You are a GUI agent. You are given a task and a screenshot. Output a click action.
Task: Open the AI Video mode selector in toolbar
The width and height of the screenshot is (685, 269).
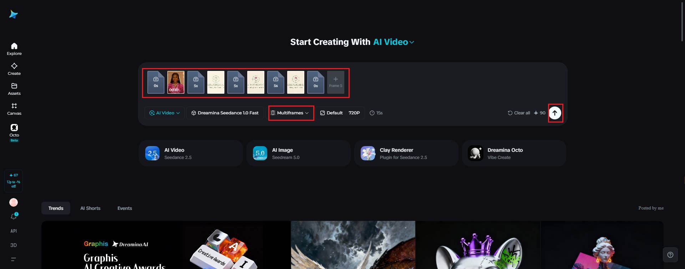(164, 113)
